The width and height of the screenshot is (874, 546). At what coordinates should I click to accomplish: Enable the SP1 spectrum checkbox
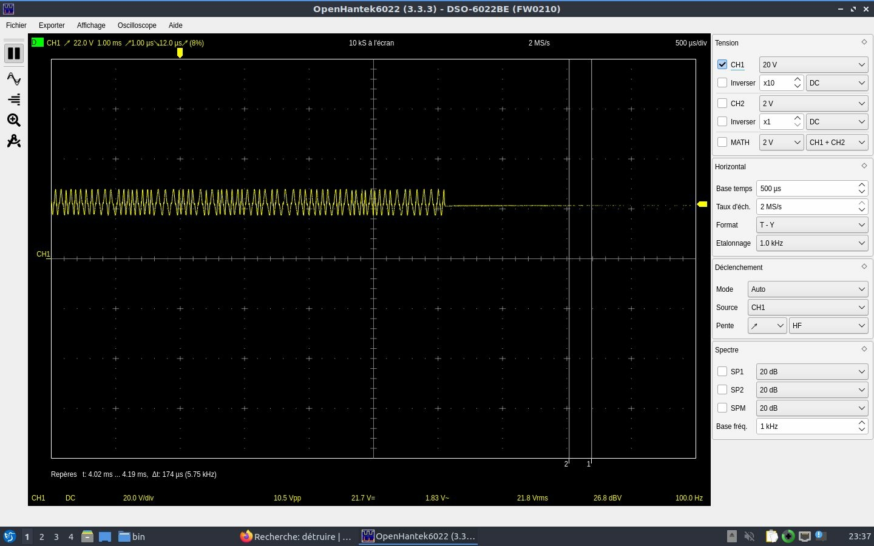722,371
